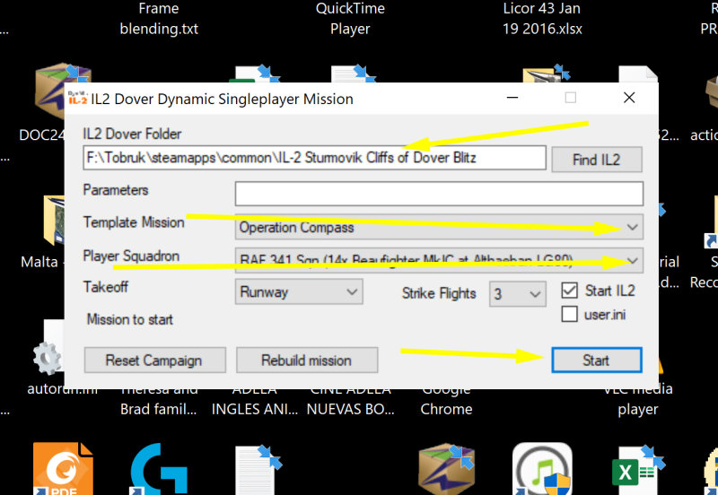This screenshot has height=495, width=718.
Task: Click the IL2 Dover Folder label
Action: 132,134
